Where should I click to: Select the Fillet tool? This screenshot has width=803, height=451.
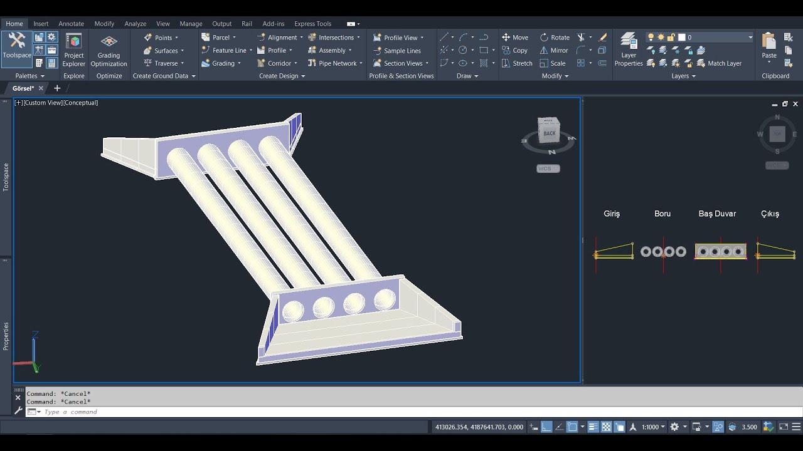coord(581,50)
